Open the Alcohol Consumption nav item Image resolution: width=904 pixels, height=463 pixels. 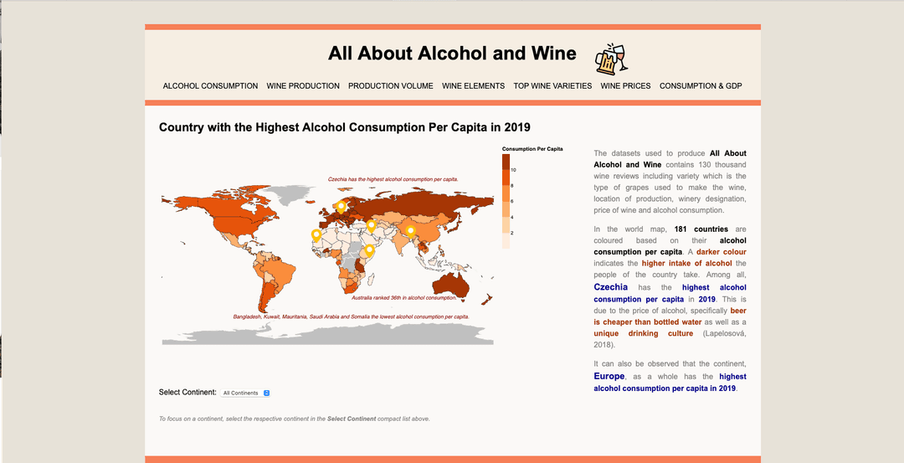pos(210,86)
